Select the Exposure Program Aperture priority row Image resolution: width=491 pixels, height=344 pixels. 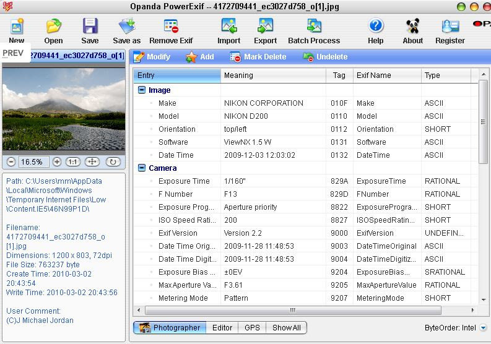point(306,207)
